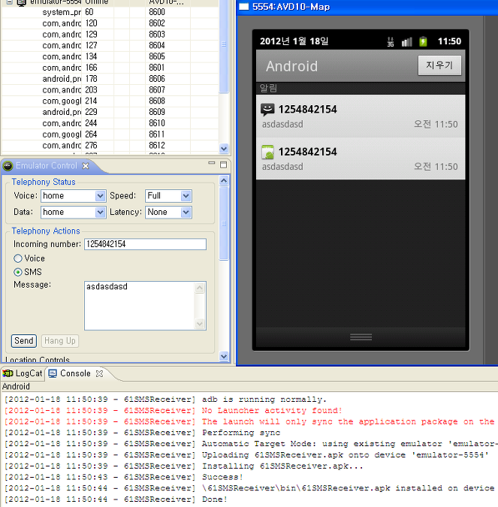Click the 'Done!' console log line
This screenshot has width=498, height=507.
[215, 499]
